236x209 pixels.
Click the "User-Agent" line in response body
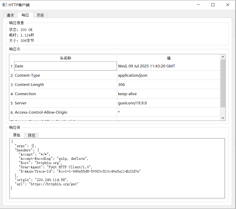click(55, 167)
